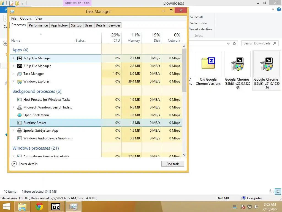Sort processes by Name column header
This screenshot has width=282, height=212.
(42, 38)
